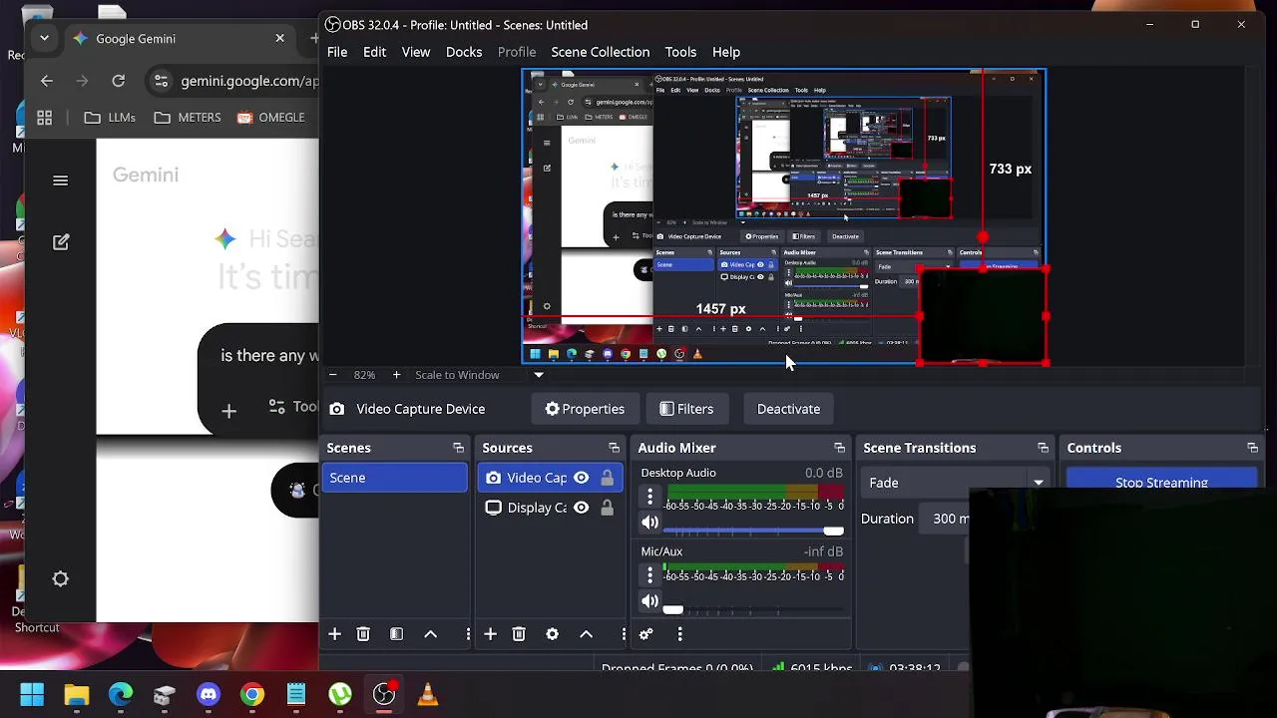
Task: Add attachment with Gemini plus icon
Action: (229, 411)
